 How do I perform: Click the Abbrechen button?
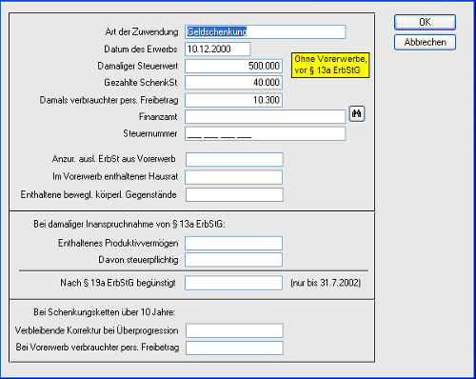coord(425,42)
